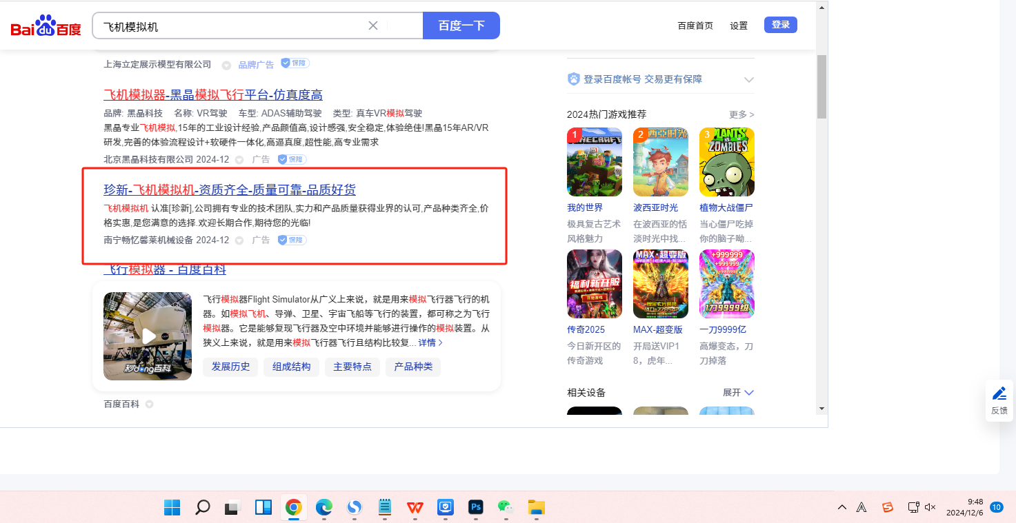
Task: Open the MAX-超变版 game thumbnail
Action: coord(661,284)
